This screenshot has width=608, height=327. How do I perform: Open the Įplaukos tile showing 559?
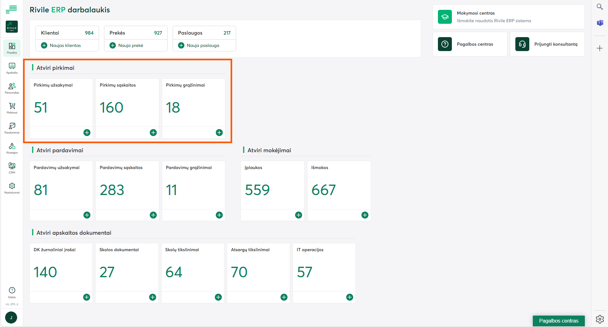click(272, 186)
